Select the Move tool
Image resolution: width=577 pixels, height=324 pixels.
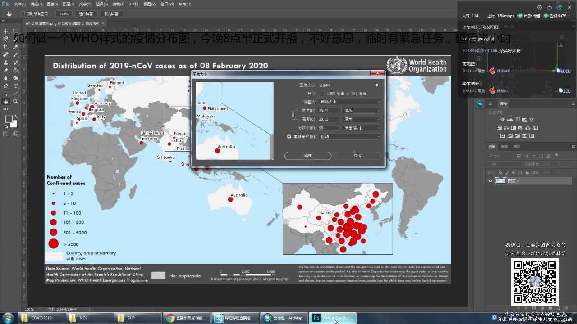tap(6, 31)
